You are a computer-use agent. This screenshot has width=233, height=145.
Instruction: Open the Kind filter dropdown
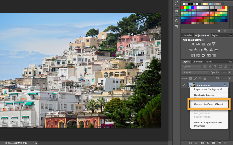(192, 67)
